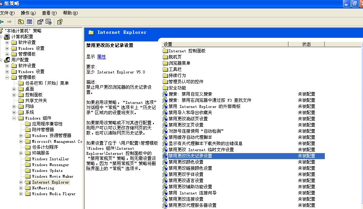The image size is (363, 209).
Task: Select policy 禁用更改辅助功能设置
Action: coord(190,187)
